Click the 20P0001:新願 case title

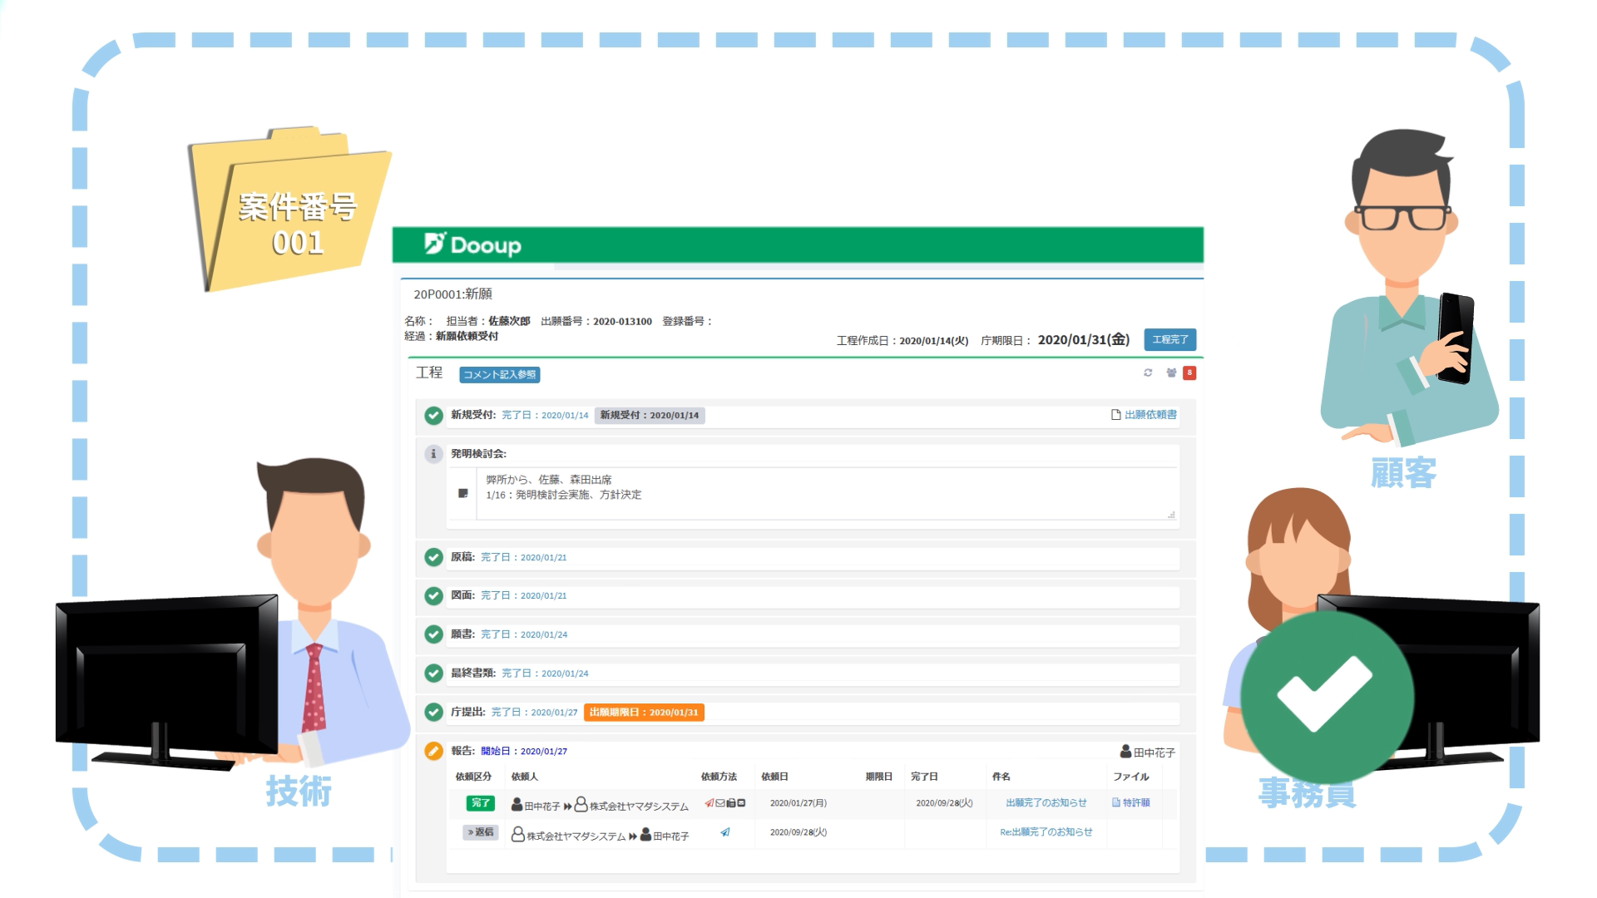pyautogui.click(x=452, y=294)
